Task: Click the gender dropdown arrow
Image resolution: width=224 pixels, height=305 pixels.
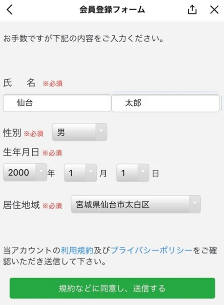Action: click(x=101, y=131)
